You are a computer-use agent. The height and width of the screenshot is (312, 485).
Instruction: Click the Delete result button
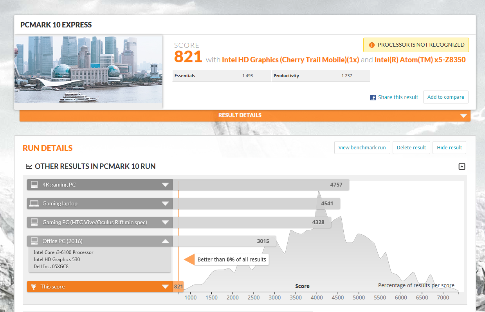click(411, 148)
